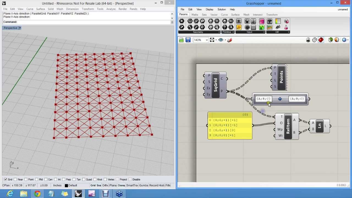The width and height of the screenshot is (352, 198).
Task: Open Rhino Transform menu
Action: [88, 9]
